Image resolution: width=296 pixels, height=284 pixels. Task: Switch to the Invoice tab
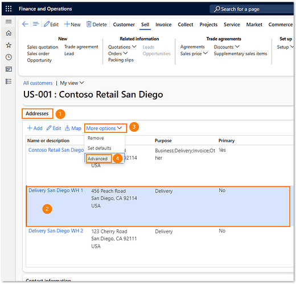(x=163, y=24)
